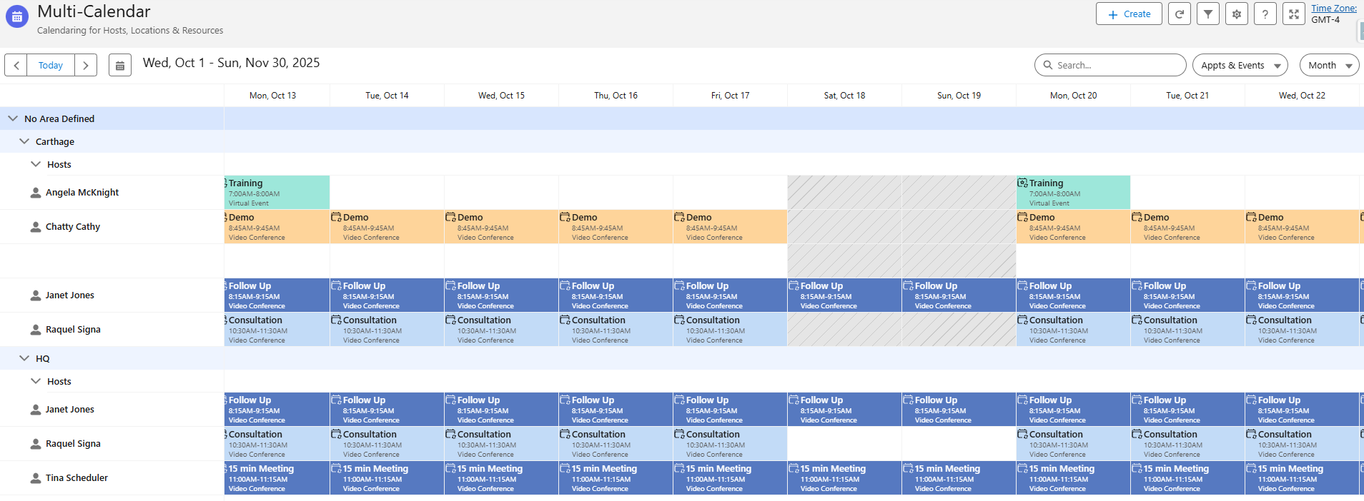
Task: Open the Time Zone link
Action: click(x=1333, y=9)
